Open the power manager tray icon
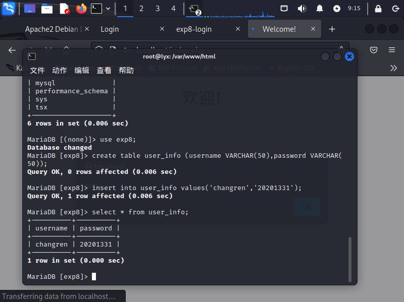 tap(337, 9)
